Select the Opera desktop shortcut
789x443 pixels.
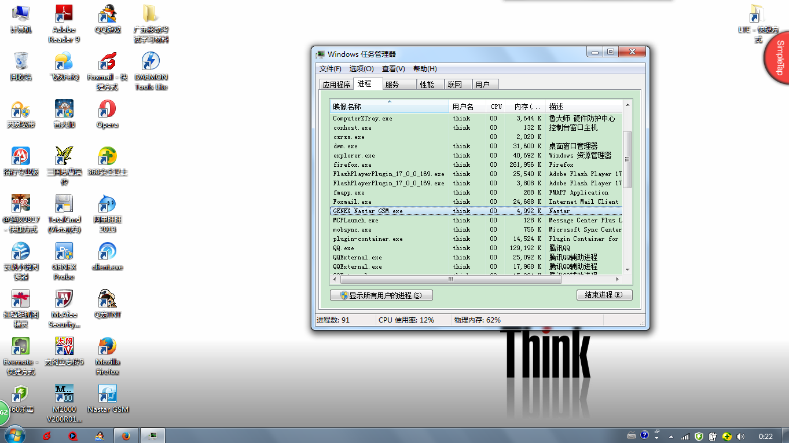[108, 114]
